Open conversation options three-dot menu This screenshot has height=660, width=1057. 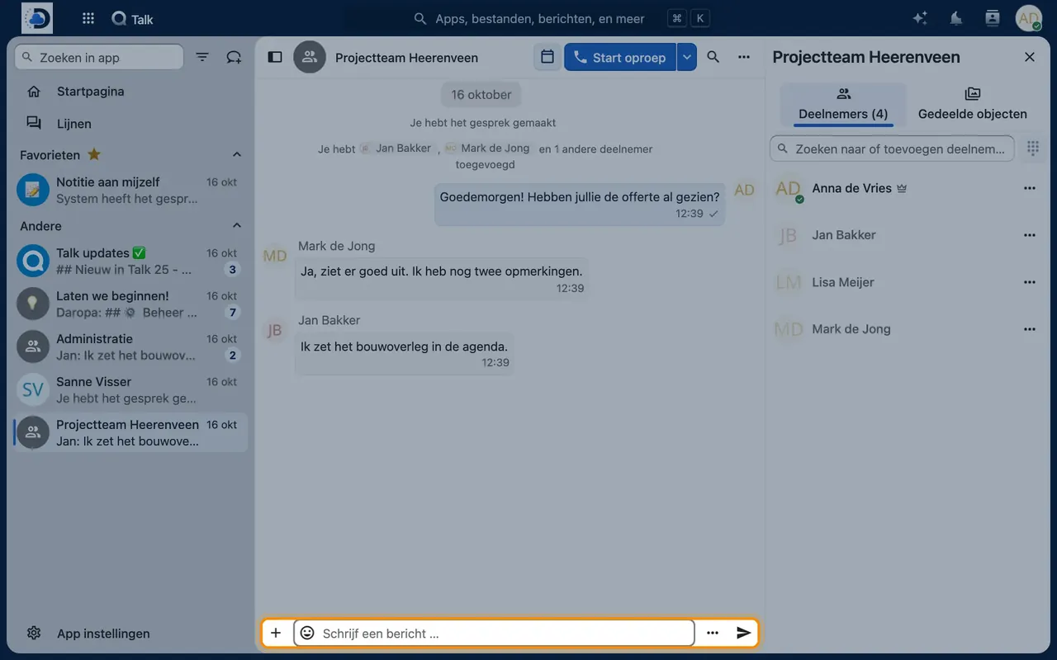coord(744,57)
